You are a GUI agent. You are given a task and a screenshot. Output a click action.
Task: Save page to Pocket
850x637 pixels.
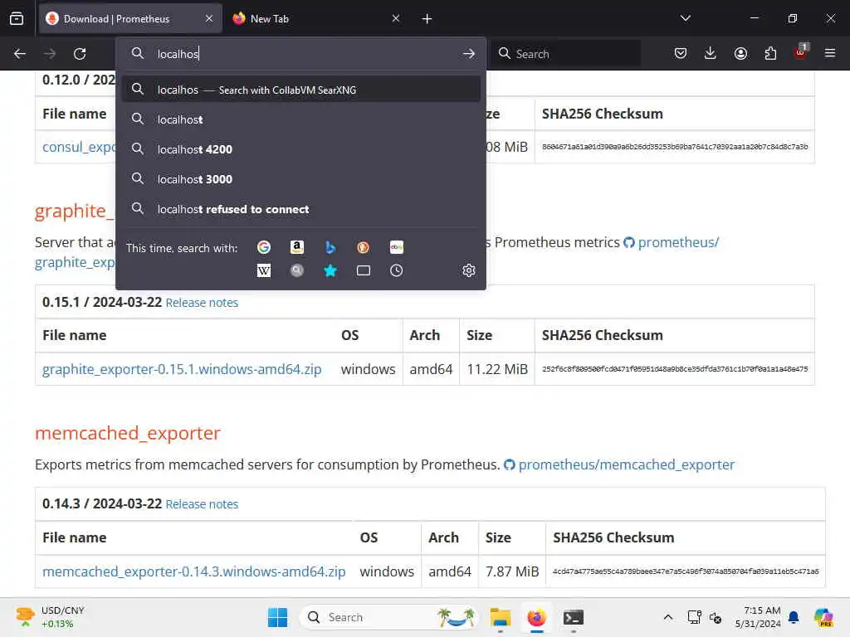[x=681, y=53]
